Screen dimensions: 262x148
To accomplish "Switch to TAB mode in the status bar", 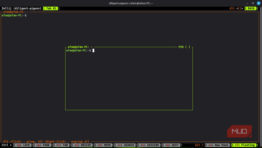I will click(62, 145).
